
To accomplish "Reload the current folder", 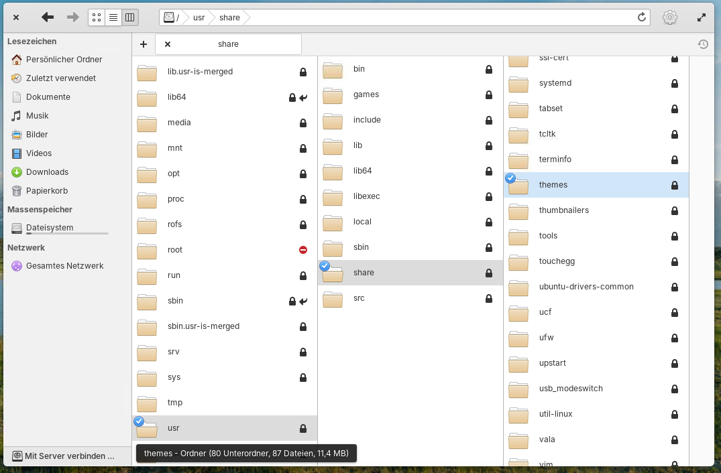I will tap(641, 17).
